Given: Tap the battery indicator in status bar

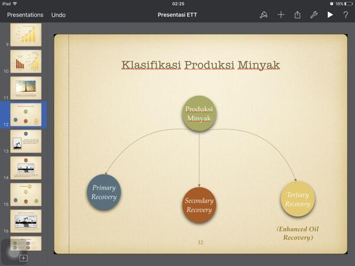Looking at the screenshot, I should [x=348, y=4].
